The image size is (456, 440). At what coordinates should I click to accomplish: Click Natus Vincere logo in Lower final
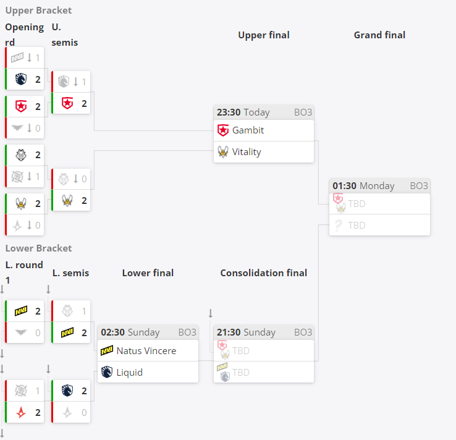(x=107, y=351)
